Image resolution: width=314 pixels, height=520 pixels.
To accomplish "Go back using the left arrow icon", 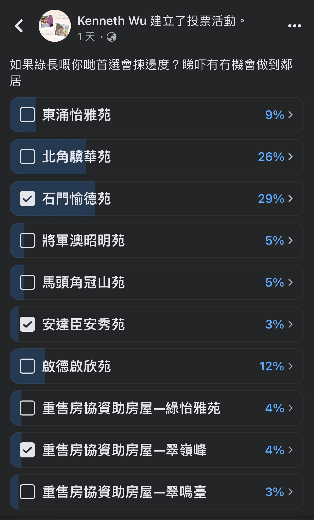I will 19,26.
